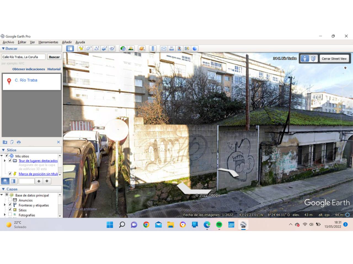353x264 pixels.
Task: Toggle sunlight across the landscape
Action: [x=131, y=49]
